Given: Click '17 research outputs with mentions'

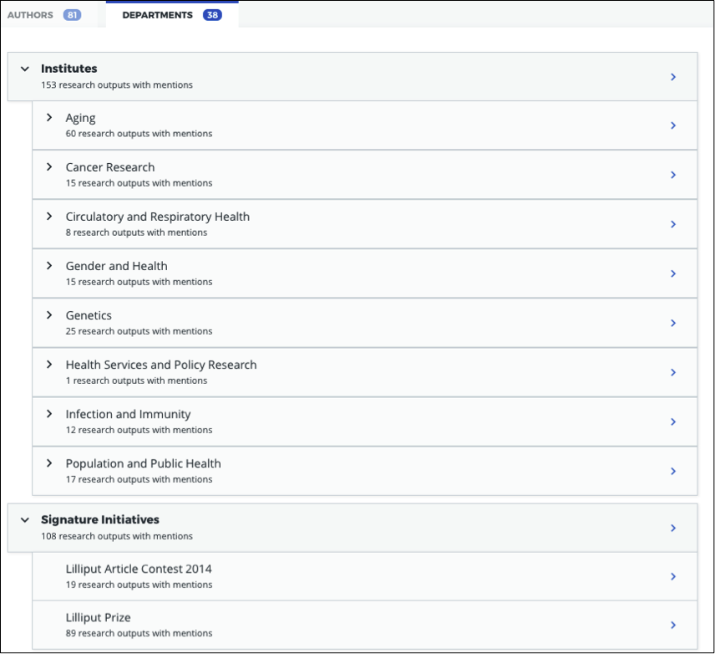Looking at the screenshot, I should pyautogui.click(x=139, y=479).
